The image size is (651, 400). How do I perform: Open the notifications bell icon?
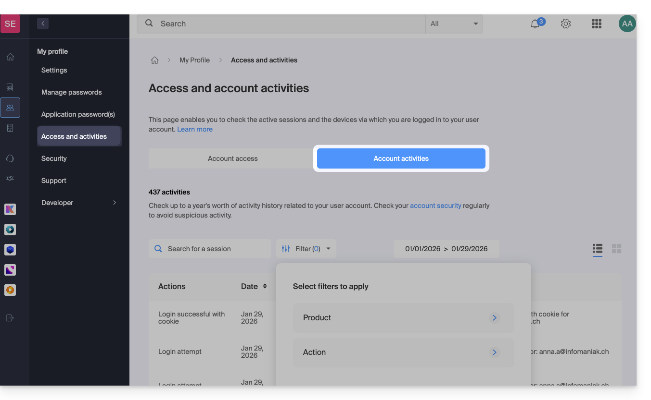coord(536,24)
